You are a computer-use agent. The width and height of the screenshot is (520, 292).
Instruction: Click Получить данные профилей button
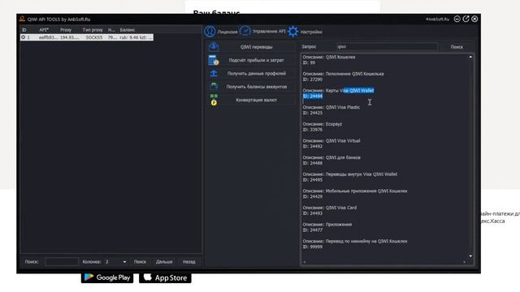click(x=257, y=74)
